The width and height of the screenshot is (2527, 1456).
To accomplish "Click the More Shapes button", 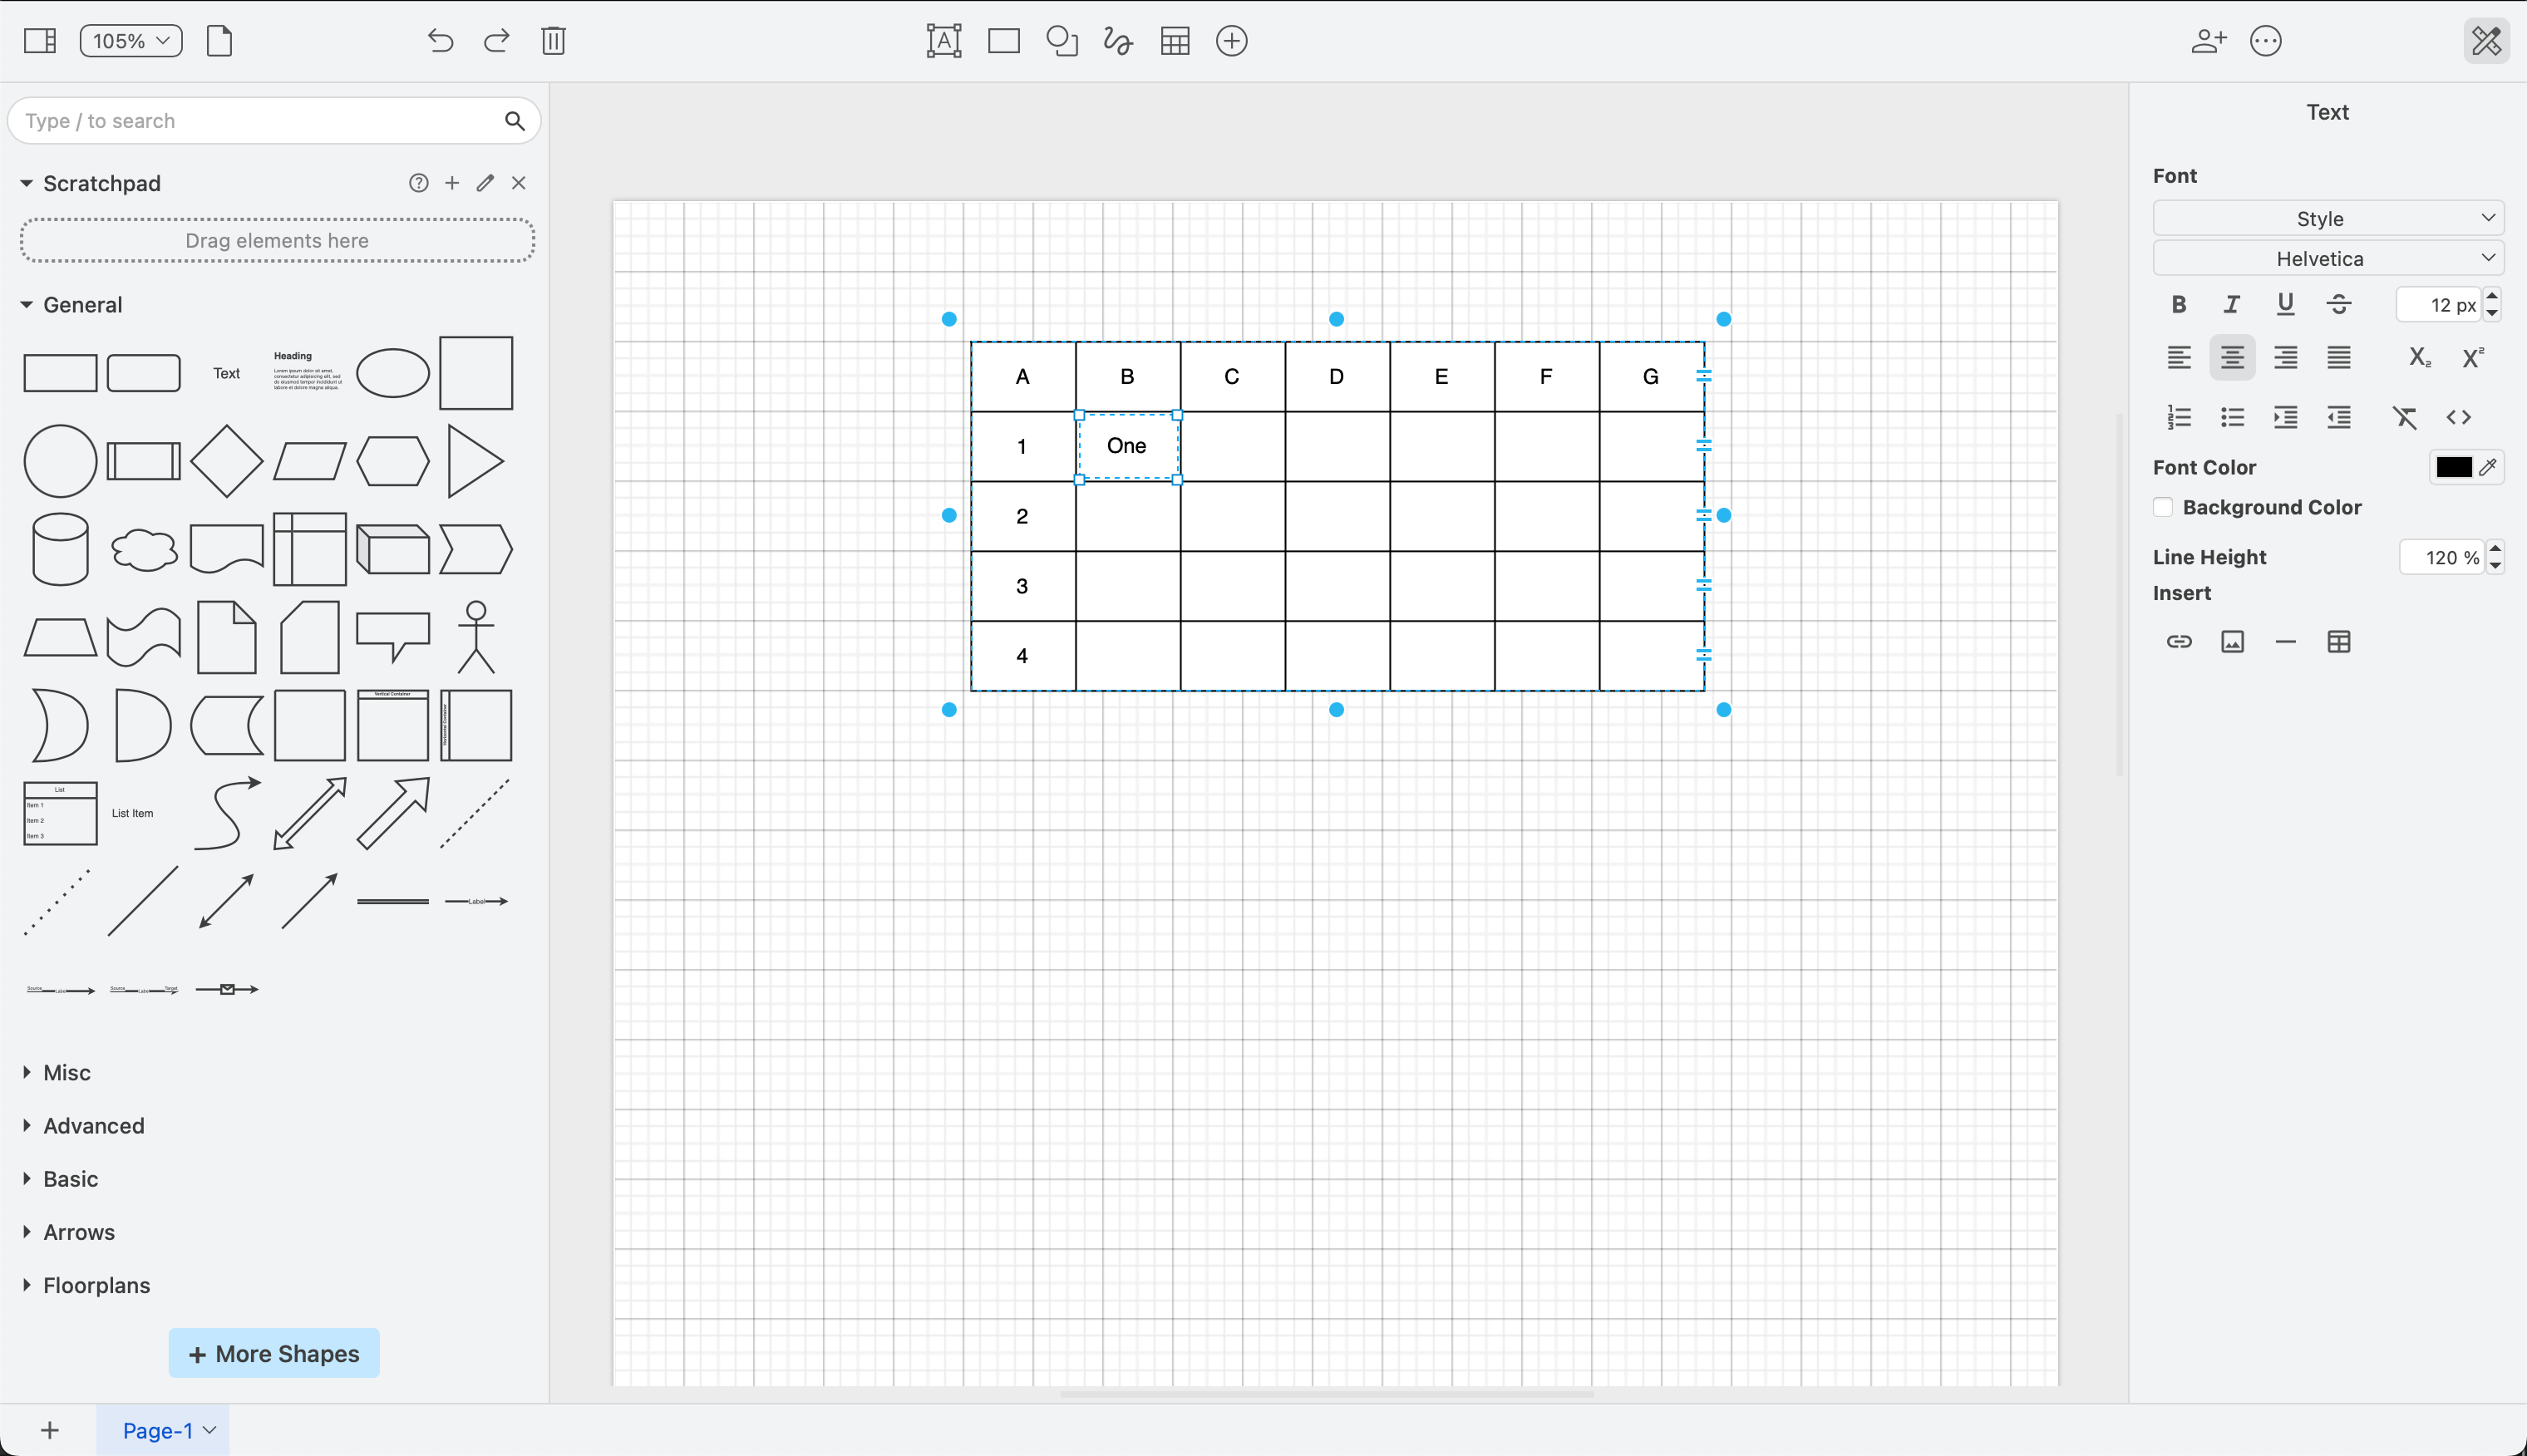I will [274, 1353].
